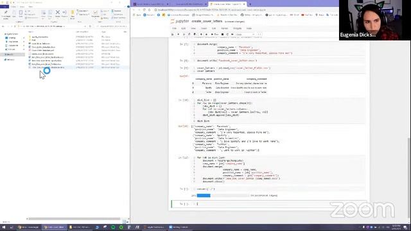411x231 pixels.
Task: Click Explorer back navigation arrow
Action: coord(3,26)
